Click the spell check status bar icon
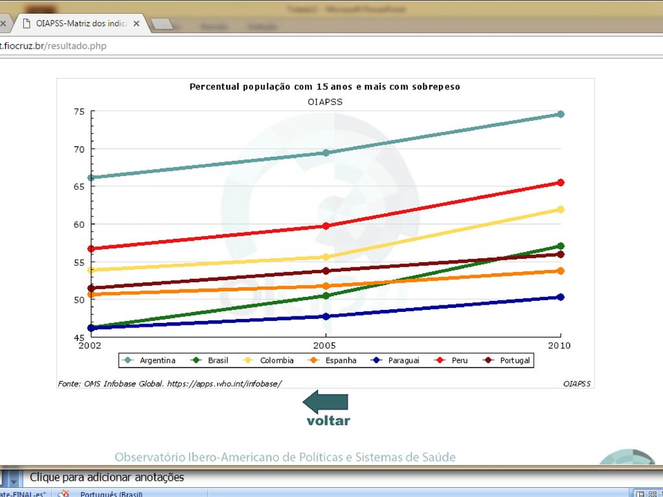 [64, 494]
